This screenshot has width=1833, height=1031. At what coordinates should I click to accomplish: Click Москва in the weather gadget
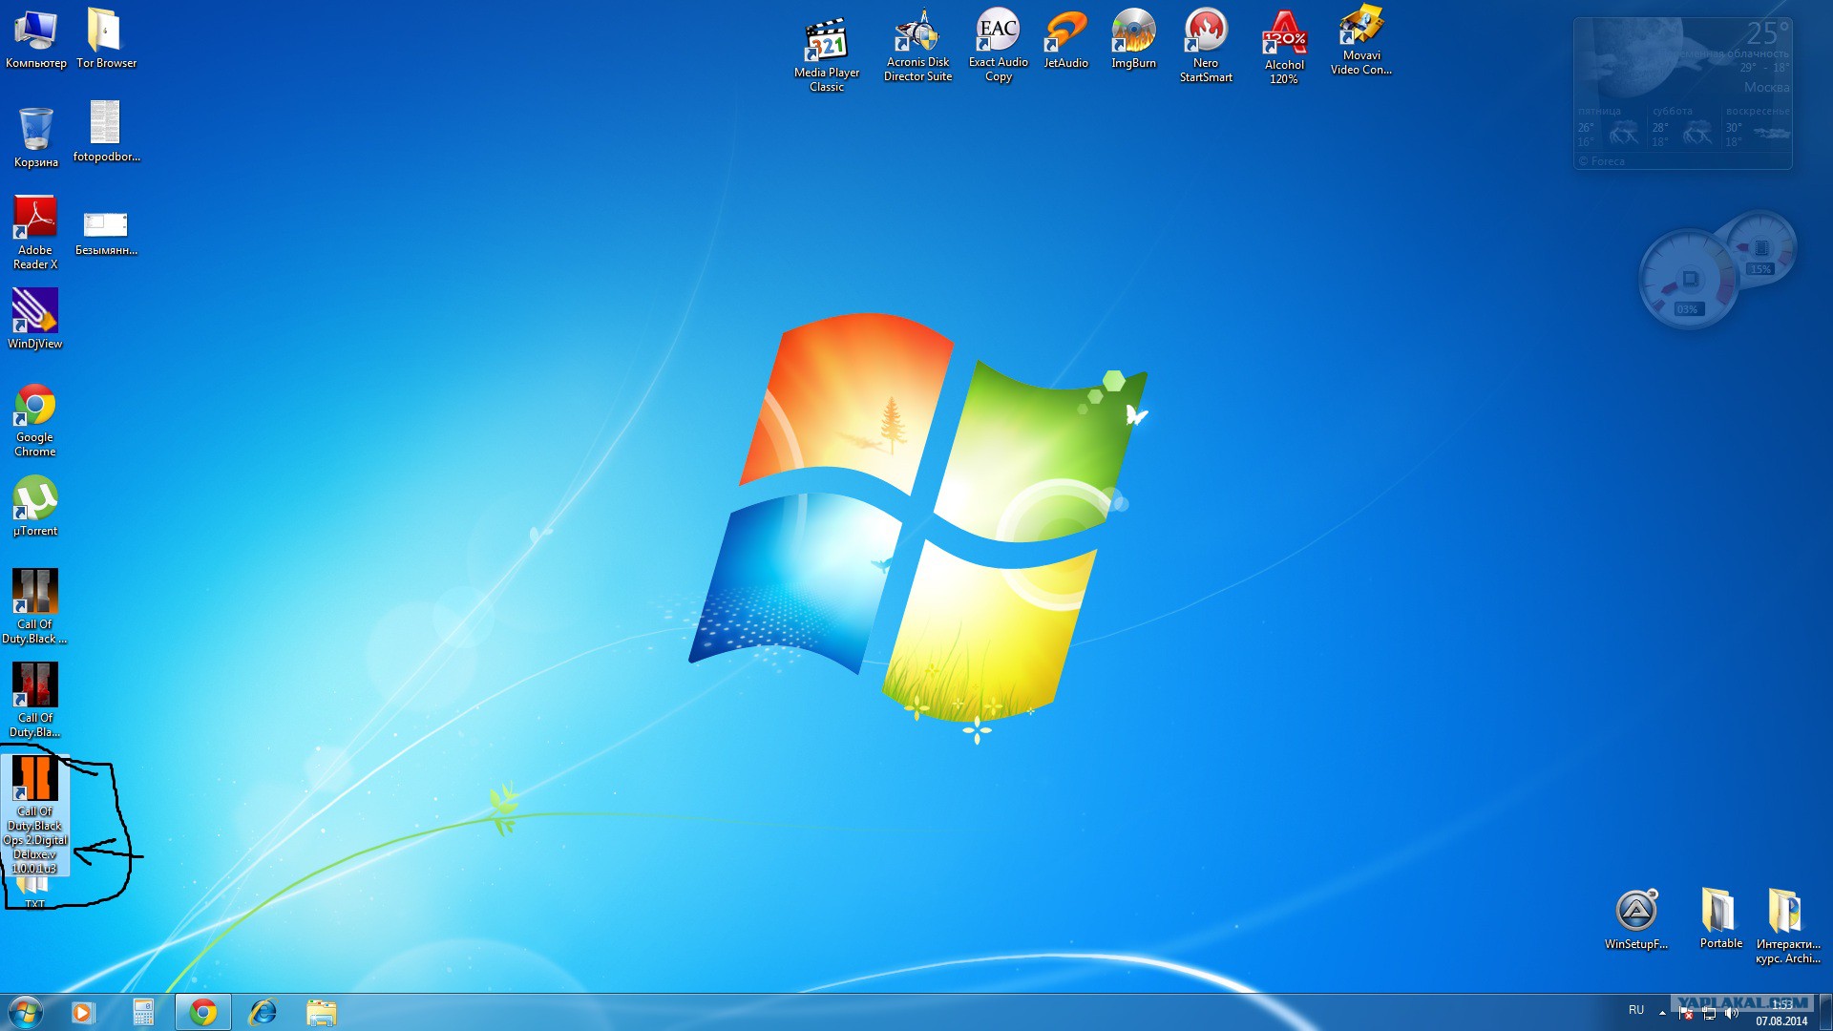(x=1766, y=88)
